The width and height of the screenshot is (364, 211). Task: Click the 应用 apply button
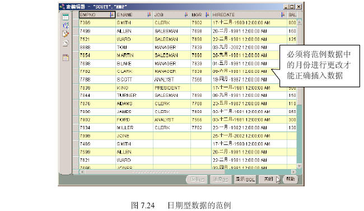(197, 180)
